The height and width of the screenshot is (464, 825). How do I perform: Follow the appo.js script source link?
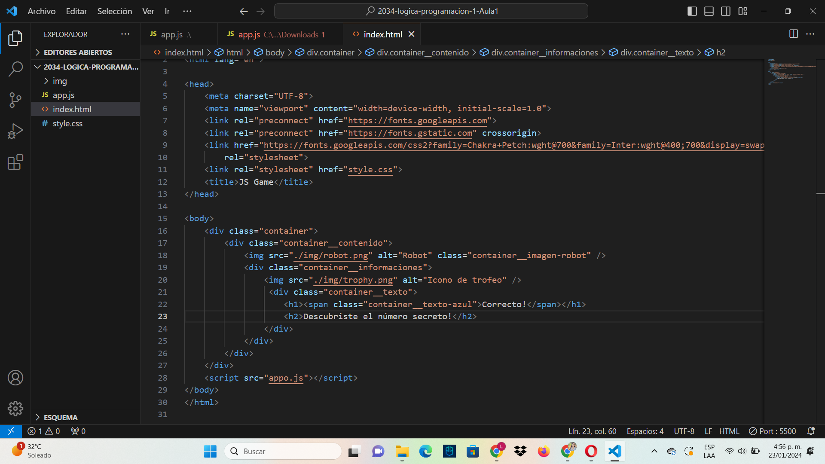tap(286, 378)
